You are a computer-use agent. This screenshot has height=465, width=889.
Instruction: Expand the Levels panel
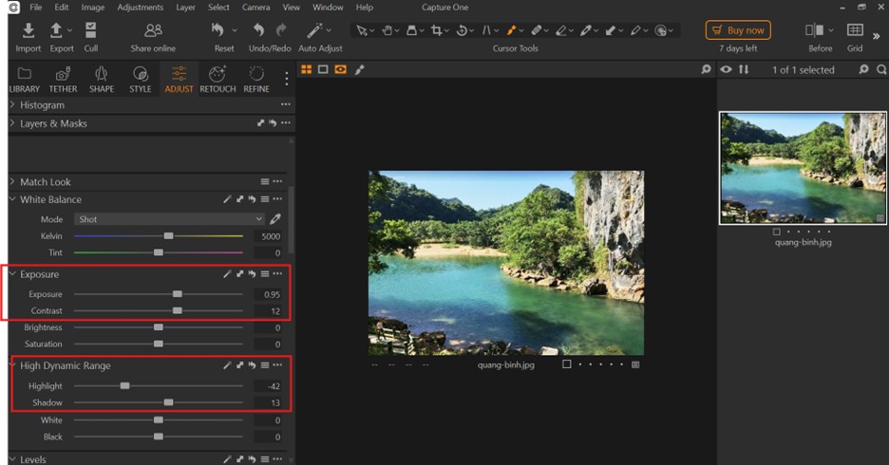12,459
